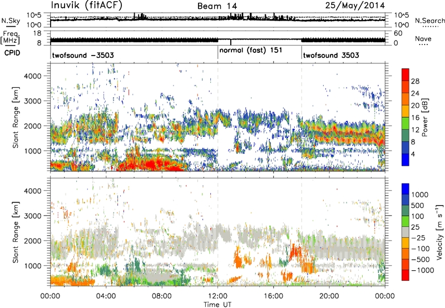Click the velocity panel 'Slant Range [km]' label

[16, 232]
